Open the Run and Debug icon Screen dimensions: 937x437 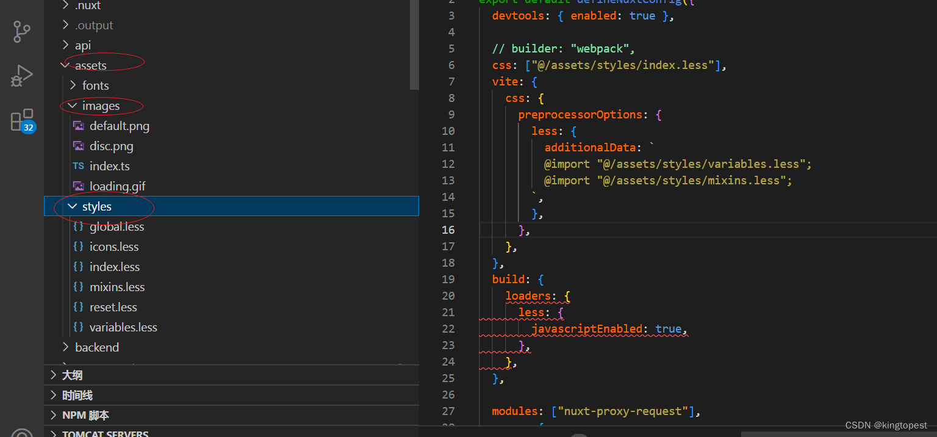22,76
